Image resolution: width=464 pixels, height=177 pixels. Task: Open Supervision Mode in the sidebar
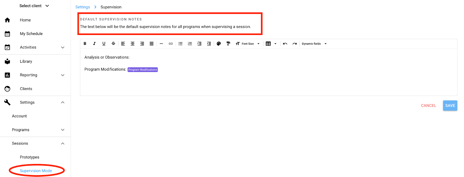pyautogui.click(x=36, y=171)
